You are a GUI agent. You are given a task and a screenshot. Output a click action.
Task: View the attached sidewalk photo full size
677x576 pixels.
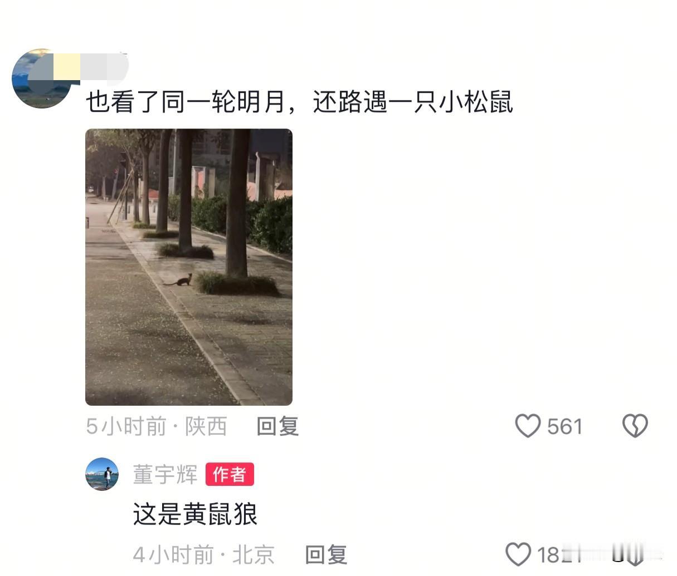pos(189,267)
